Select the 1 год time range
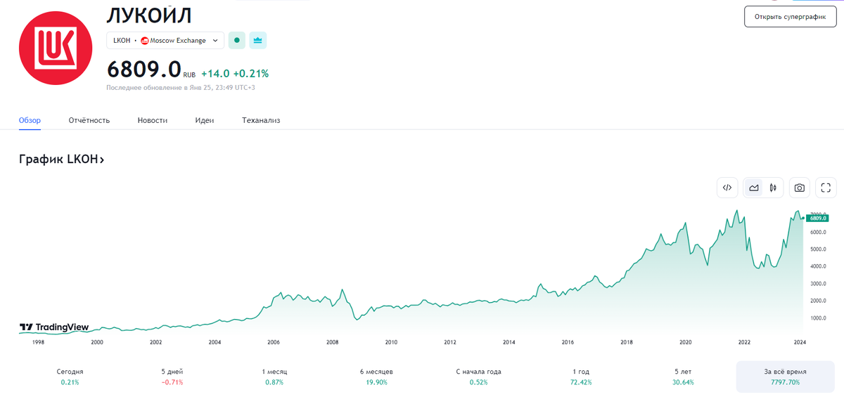Screen dimensions: 844x404 582,377
